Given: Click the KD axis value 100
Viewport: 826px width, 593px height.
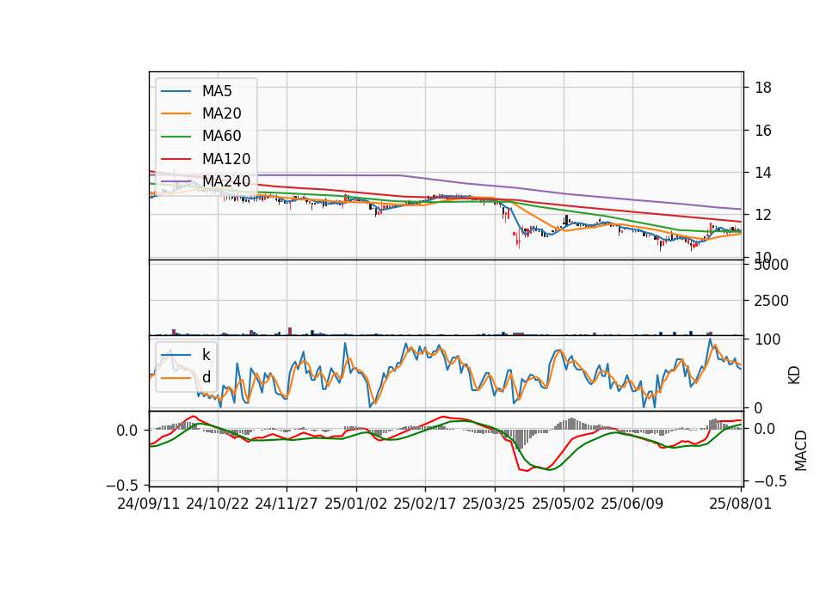Looking at the screenshot, I should click(x=767, y=340).
